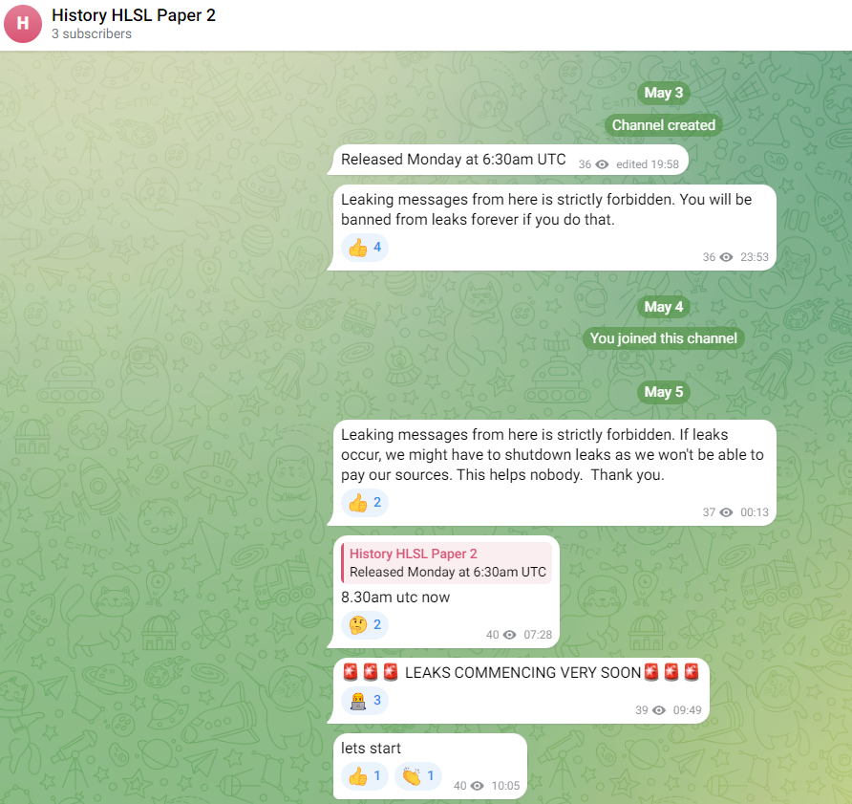Screen dimensions: 852x804
Task: Click the eye icon next to 00:13
Action: [x=727, y=512]
